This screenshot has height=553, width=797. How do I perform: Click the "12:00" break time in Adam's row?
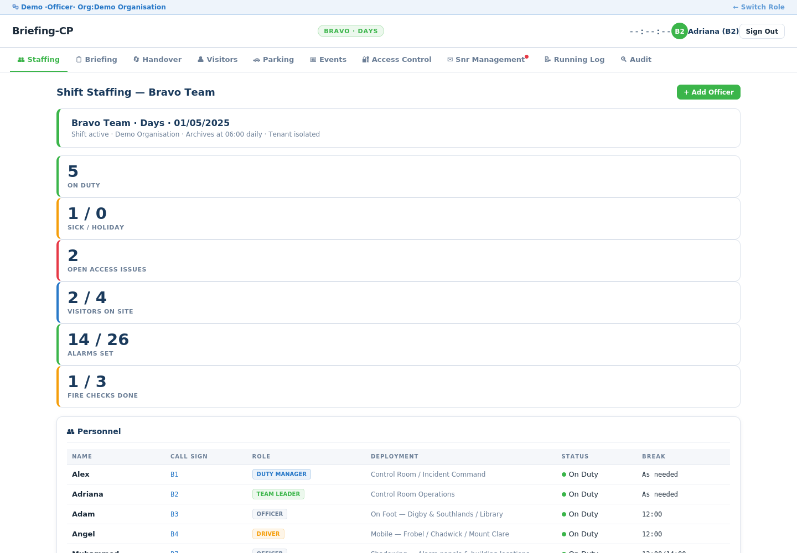point(652,514)
